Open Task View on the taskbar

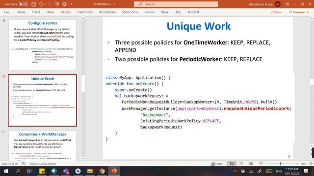29,171
